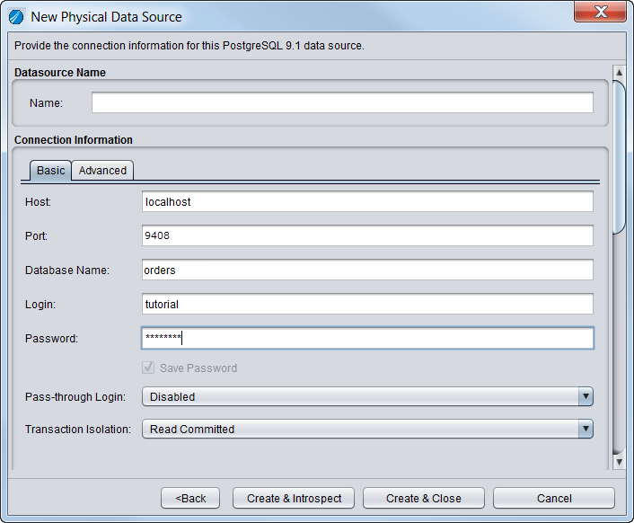Viewport: 634px width, 523px height.
Task: Click the scrollbar up arrow
Action: [x=619, y=73]
